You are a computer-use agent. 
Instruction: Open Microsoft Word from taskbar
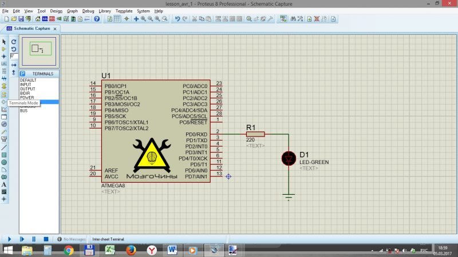(172, 250)
